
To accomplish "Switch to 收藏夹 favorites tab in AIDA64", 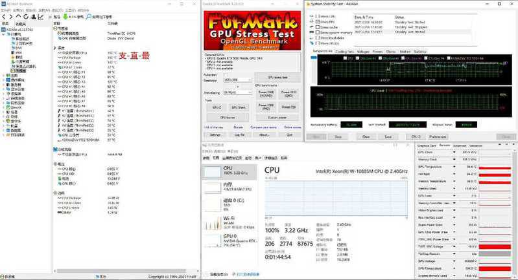I will tap(21, 24).
